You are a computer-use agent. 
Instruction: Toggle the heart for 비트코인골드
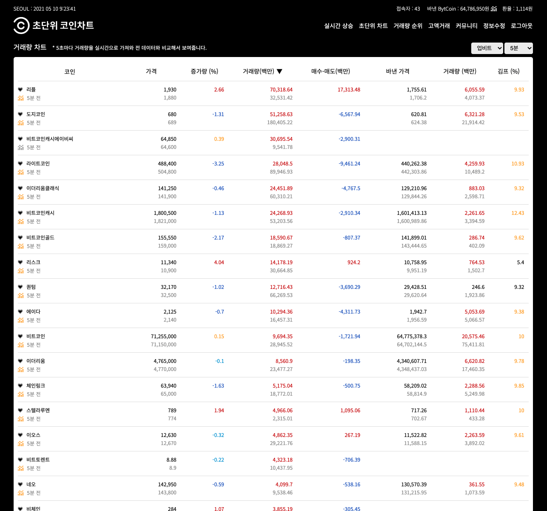point(20,237)
